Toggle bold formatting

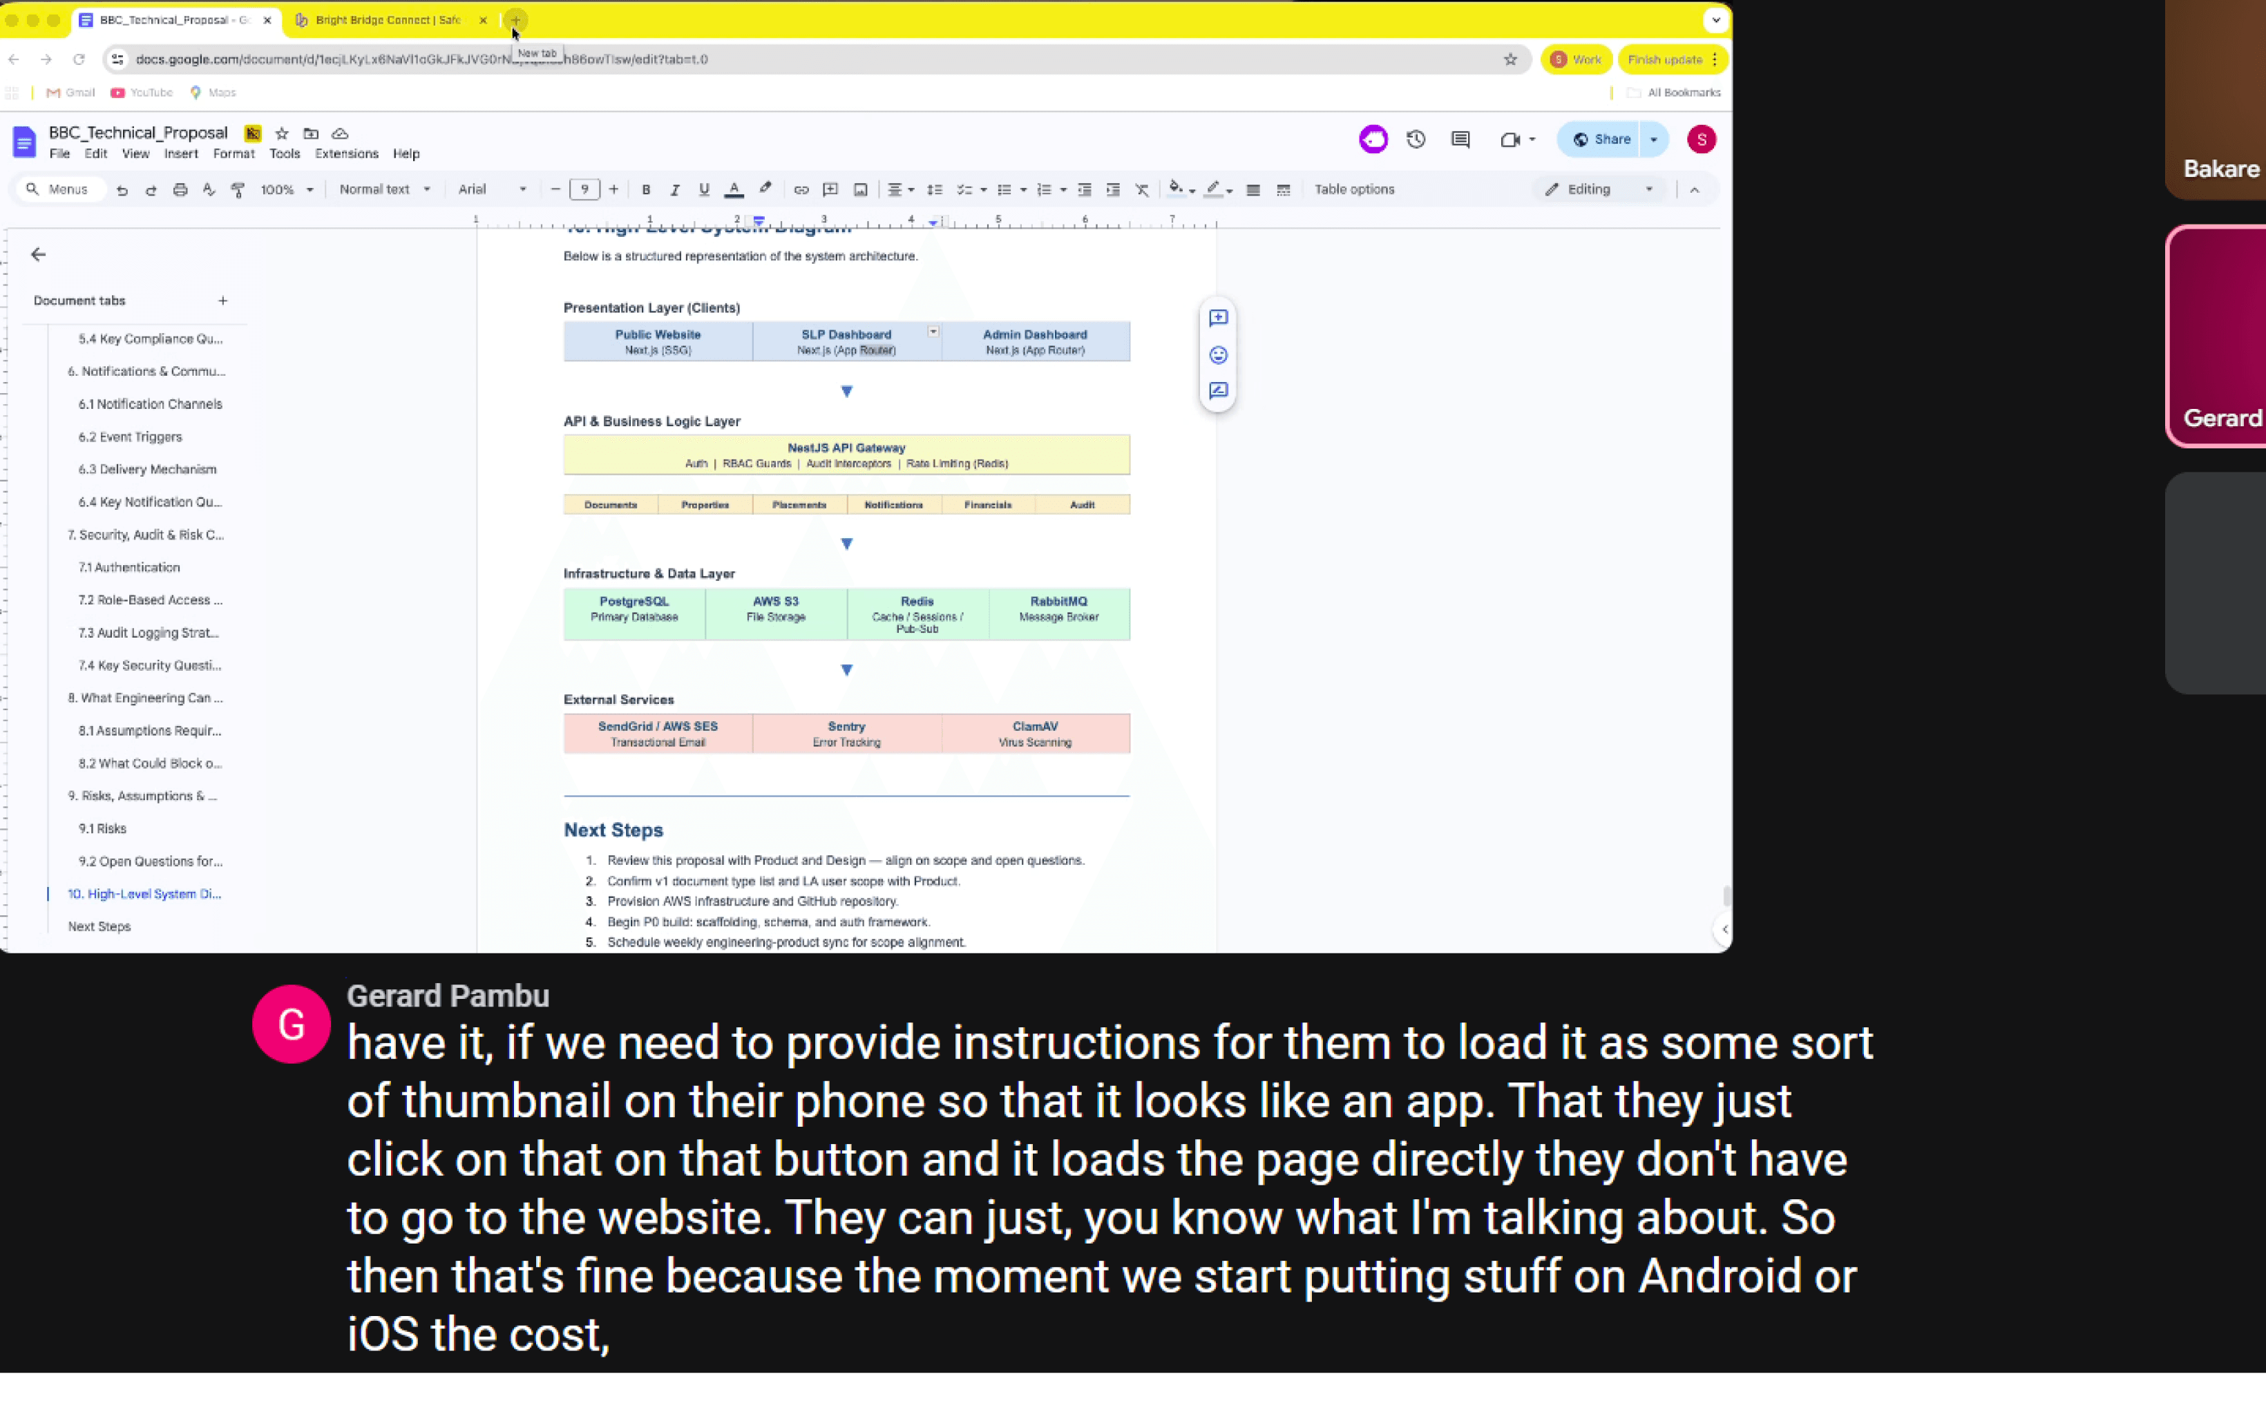[x=646, y=190]
